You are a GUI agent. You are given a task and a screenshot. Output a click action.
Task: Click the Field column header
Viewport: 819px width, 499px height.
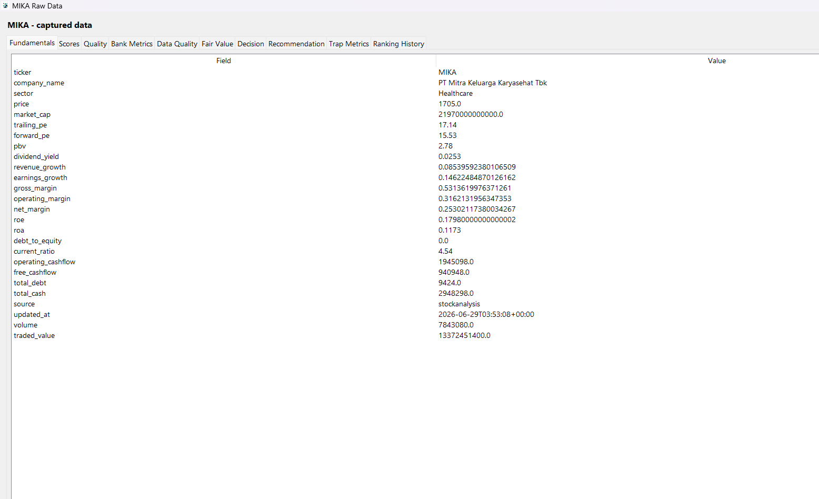(224, 61)
